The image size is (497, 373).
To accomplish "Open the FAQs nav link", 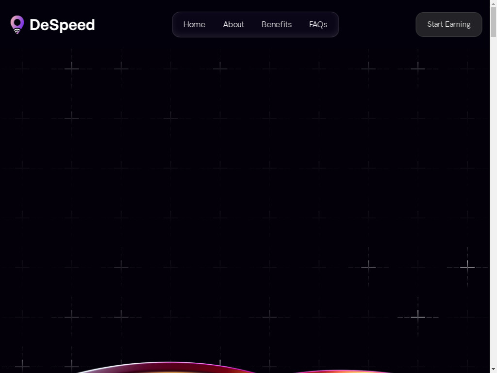I will [x=318, y=24].
